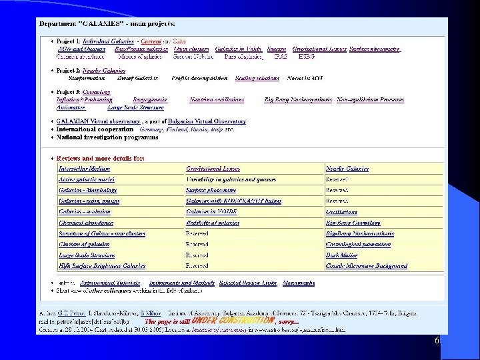Viewport: 480px width, 360px height.
Task: Click the Active galactic nuclei review link
Action: pos(86,179)
